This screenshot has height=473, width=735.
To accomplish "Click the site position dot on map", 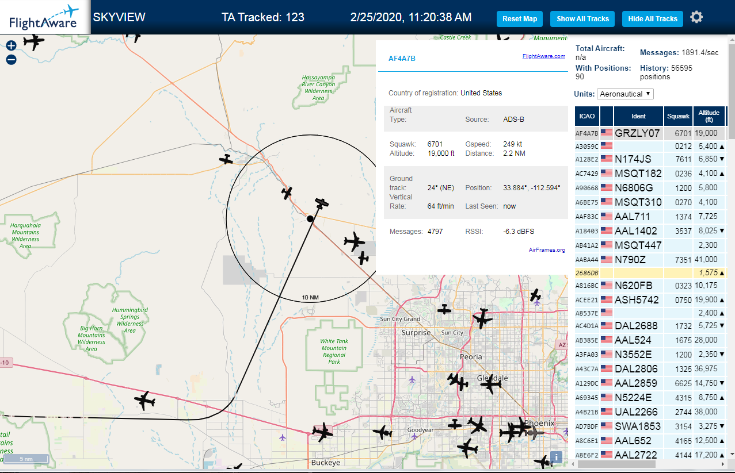I will pyautogui.click(x=310, y=218).
